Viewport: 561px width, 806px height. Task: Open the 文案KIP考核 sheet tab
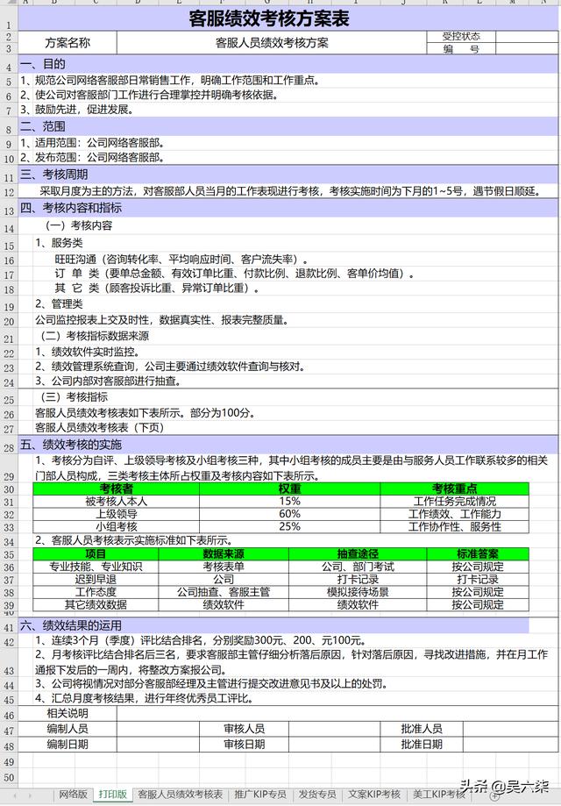pos(374,795)
